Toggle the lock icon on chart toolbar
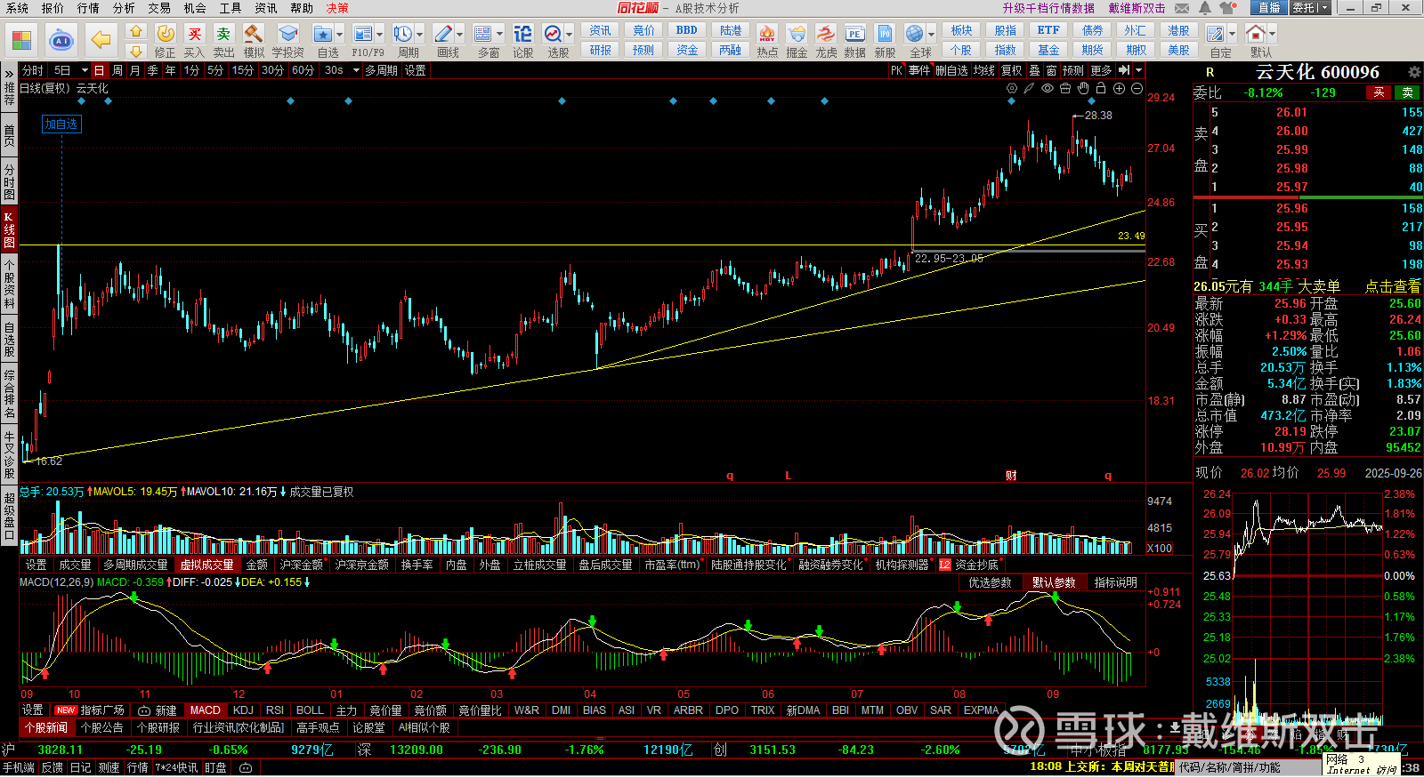This screenshot has height=778, width=1424. (x=1101, y=88)
